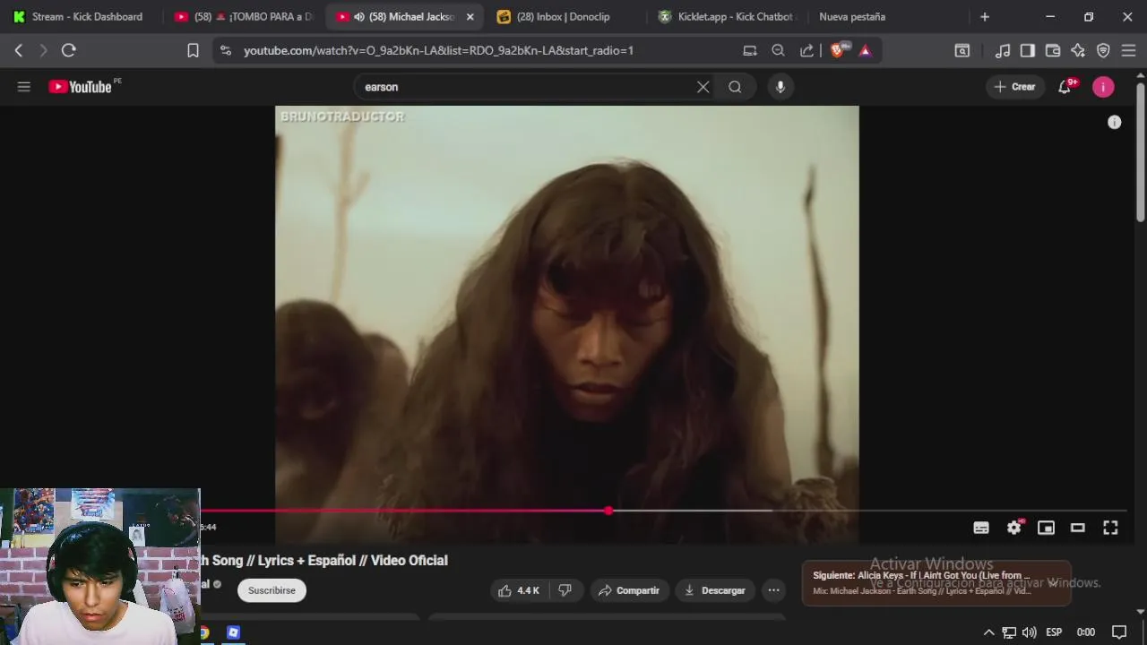Enter fullscreen on the video

coord(1110,528)
